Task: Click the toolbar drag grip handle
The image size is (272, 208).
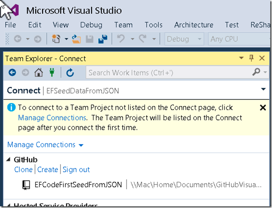Action: pos(7,39)
